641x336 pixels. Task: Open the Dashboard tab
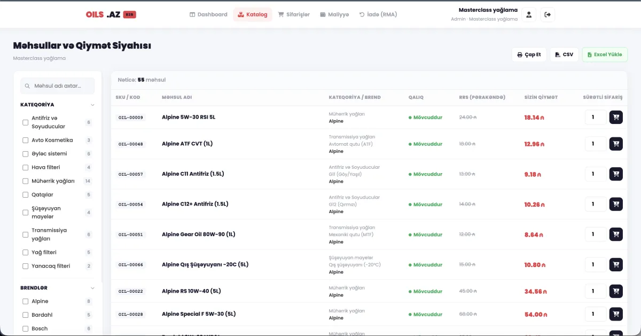click(x=208, y=14)
